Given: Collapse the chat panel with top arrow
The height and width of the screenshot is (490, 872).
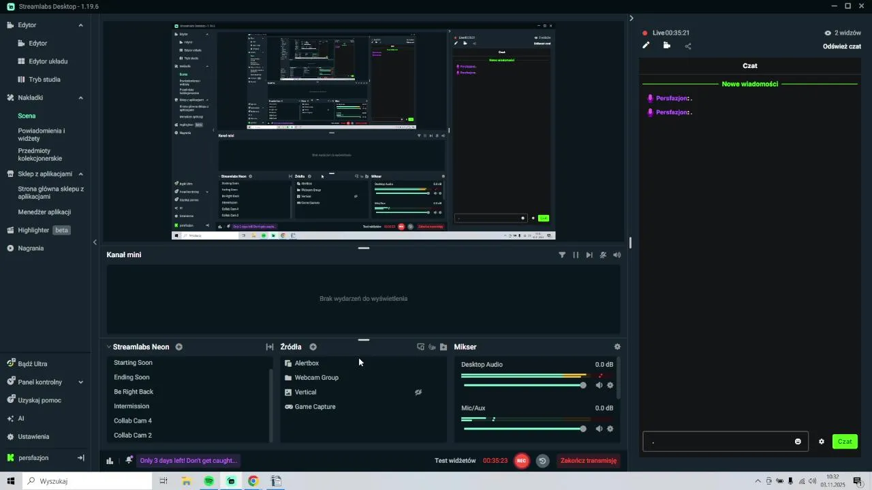Looking at the screenshot, I should coord(632,18).
